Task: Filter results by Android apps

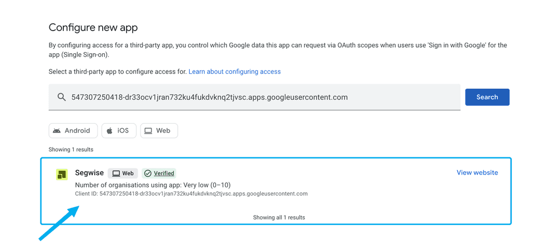Action: pyautogui.click(x=73, y=130)
